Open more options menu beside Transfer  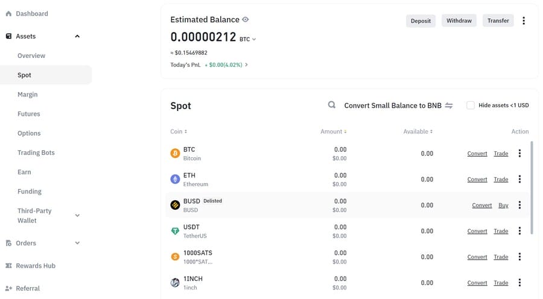pyautogui.click(x=524, y=20)
